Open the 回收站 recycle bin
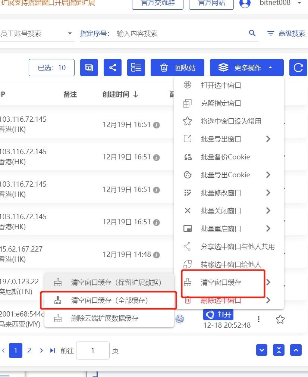This screenshot has height=377, width=308. (177, 68)
